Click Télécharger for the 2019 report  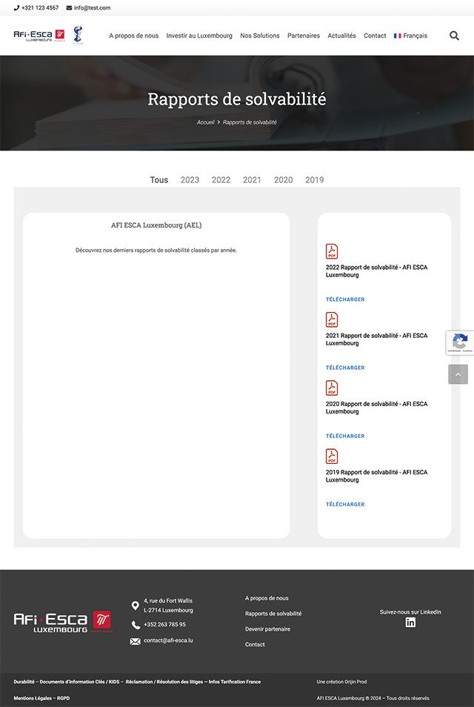[345, 505]
